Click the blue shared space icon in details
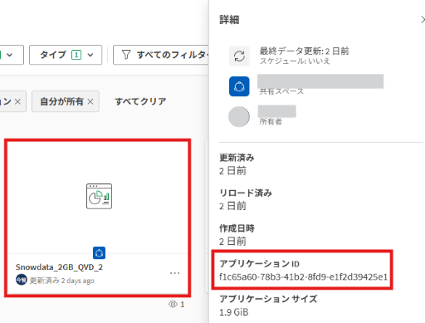Viewport: 425px width, 323px height. [239, 86]
